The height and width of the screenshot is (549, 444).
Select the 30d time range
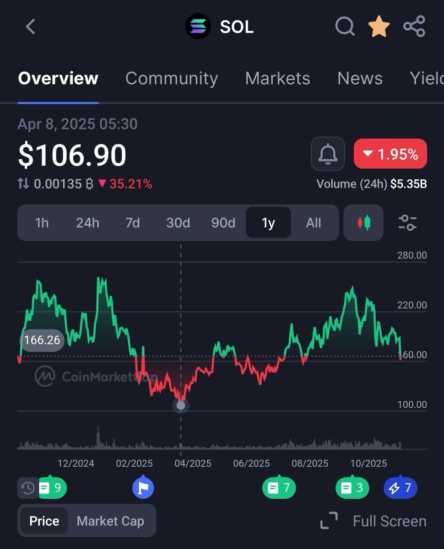coord(178,223)
